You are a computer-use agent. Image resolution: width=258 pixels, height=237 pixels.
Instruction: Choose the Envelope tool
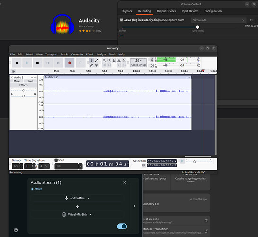click(97, 60)
